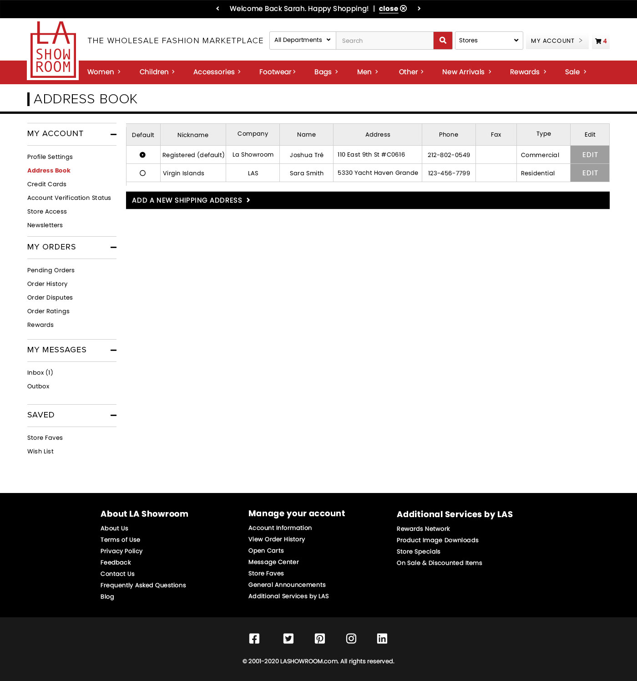Open the Instagram social icon
Viewport: 637px width, 681px height.
click(x=351, y=638)
